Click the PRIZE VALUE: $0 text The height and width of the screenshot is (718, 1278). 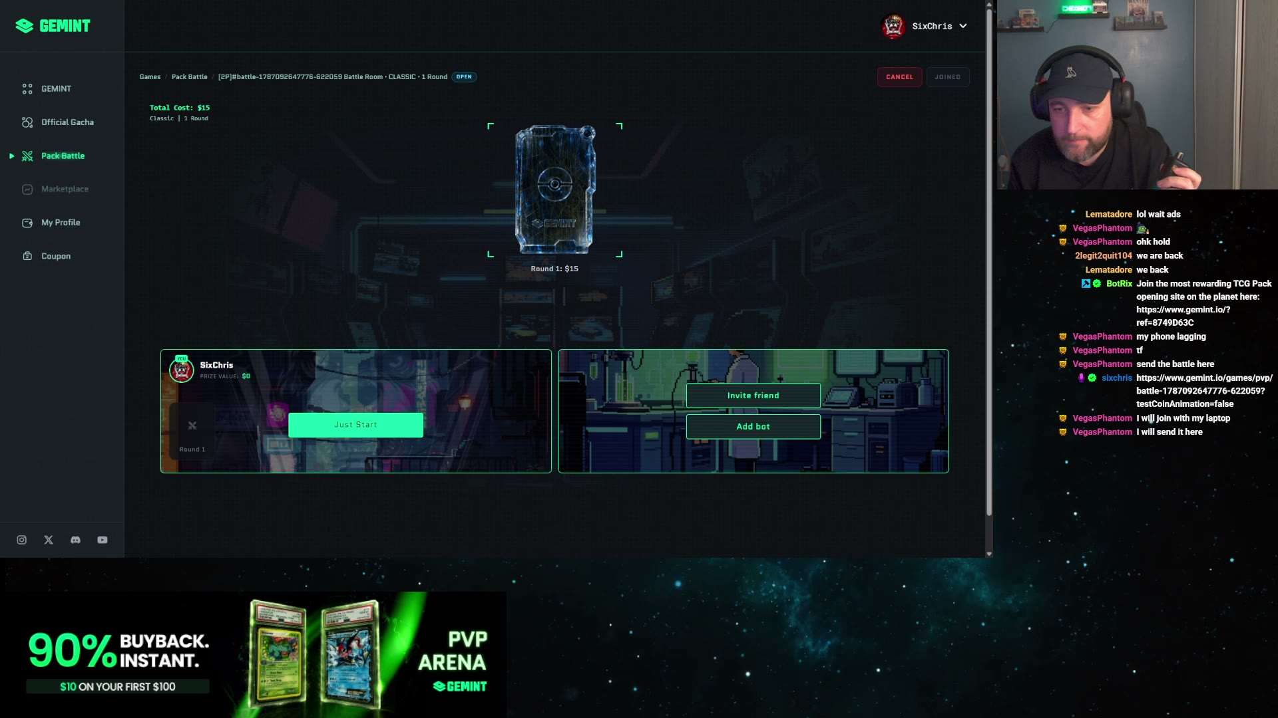click(225, 376)
